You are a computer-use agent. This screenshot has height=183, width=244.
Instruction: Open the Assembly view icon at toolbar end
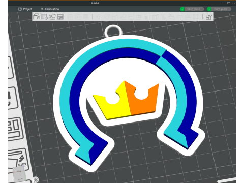[209, 17]
